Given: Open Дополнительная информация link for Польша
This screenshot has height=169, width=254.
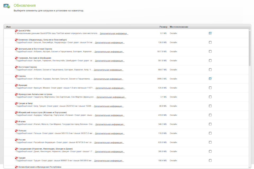Looking at the screenshot, I should (110, 133).
